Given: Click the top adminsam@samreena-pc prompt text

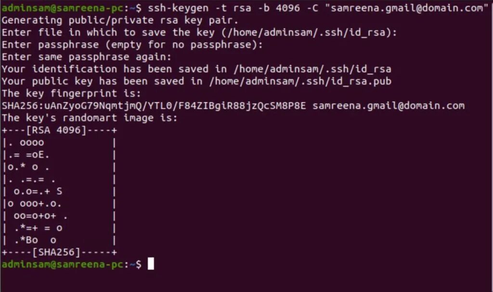Looking at the screenshot, I should (63, 8).
